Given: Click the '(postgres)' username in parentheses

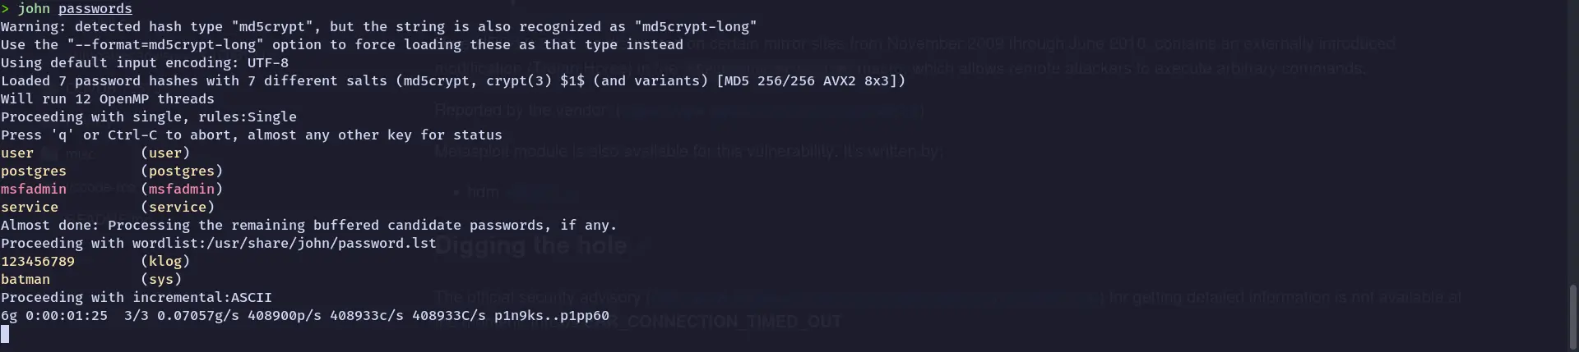Looking at the screenshot, I should click(182, 171).
